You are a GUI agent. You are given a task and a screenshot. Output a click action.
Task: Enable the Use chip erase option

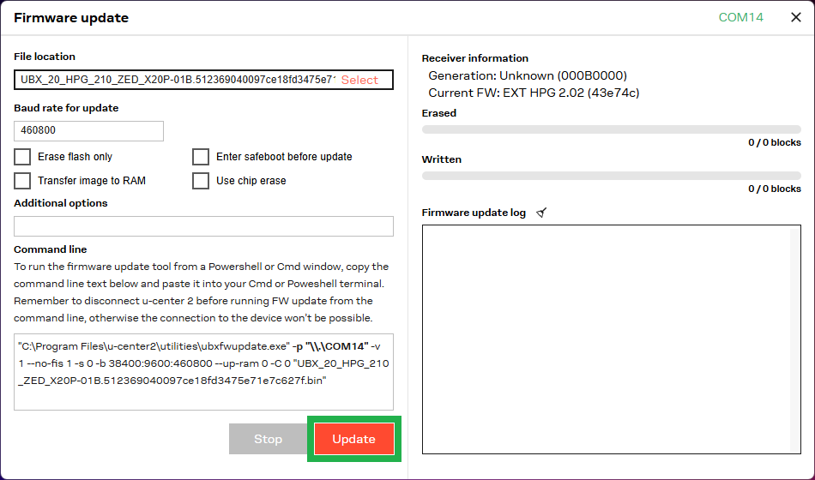201,180
